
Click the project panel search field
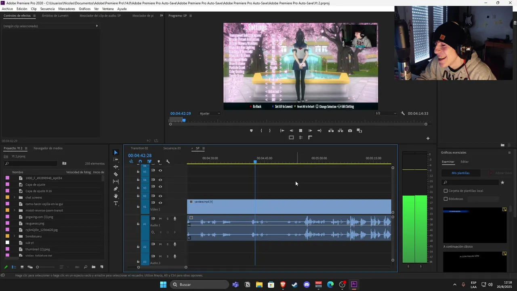click(31, 163)
